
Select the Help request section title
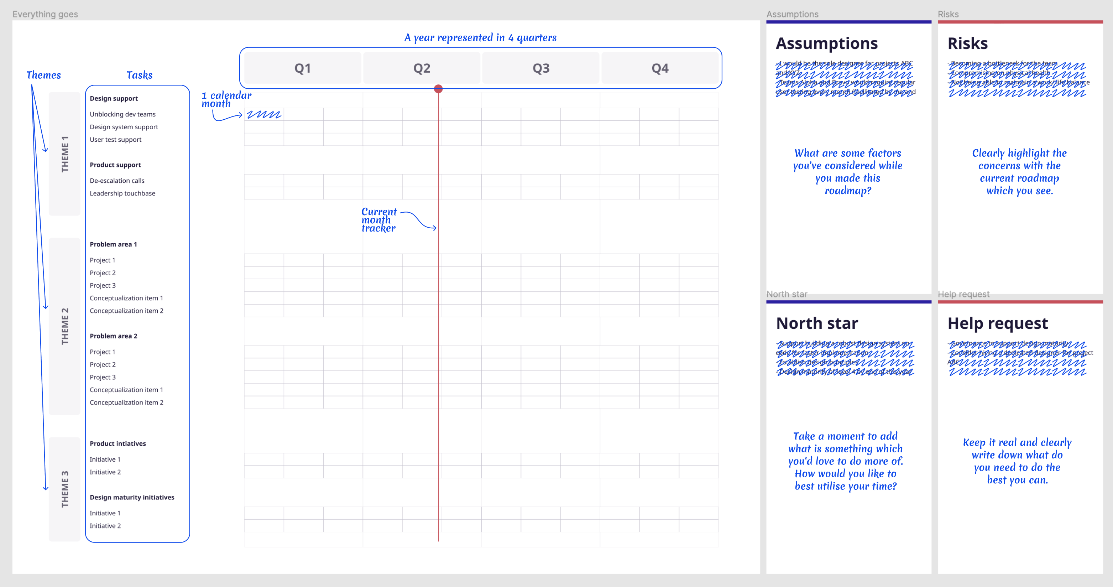point(997,323)
